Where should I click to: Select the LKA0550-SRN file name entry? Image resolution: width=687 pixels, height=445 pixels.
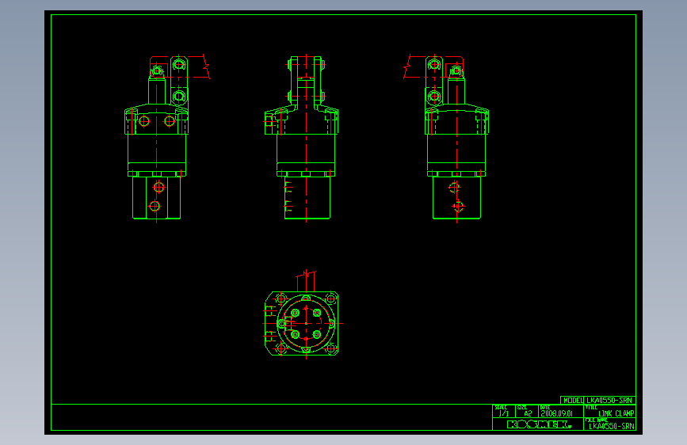pos(611,426)
